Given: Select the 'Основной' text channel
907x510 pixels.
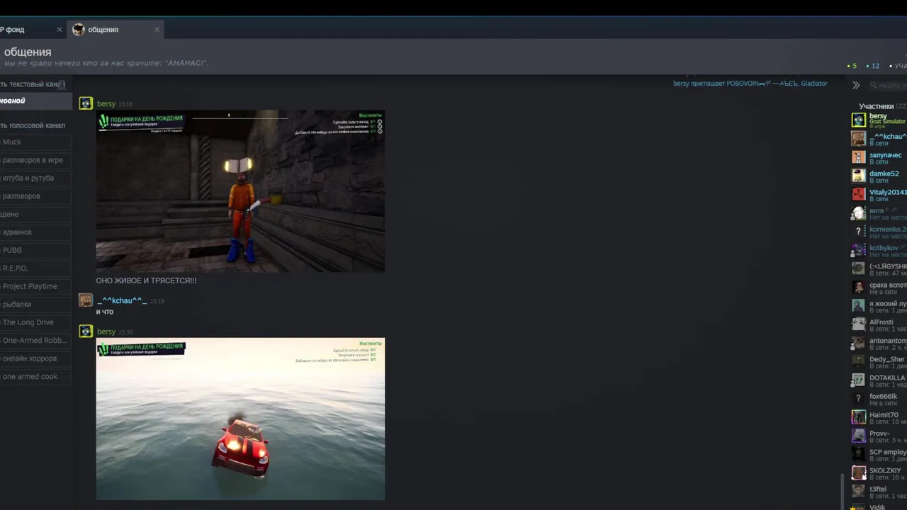Looking at the screenshot, I should tap(35, 101).
